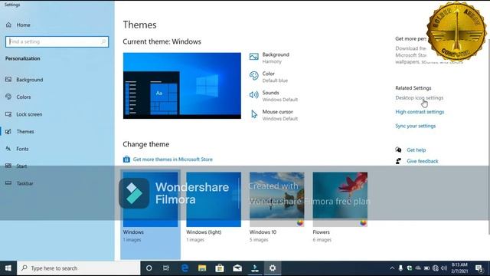Click the taskbar Type here to search box
The height and width of the screenshot is (276, 490).
click(79, 268)
